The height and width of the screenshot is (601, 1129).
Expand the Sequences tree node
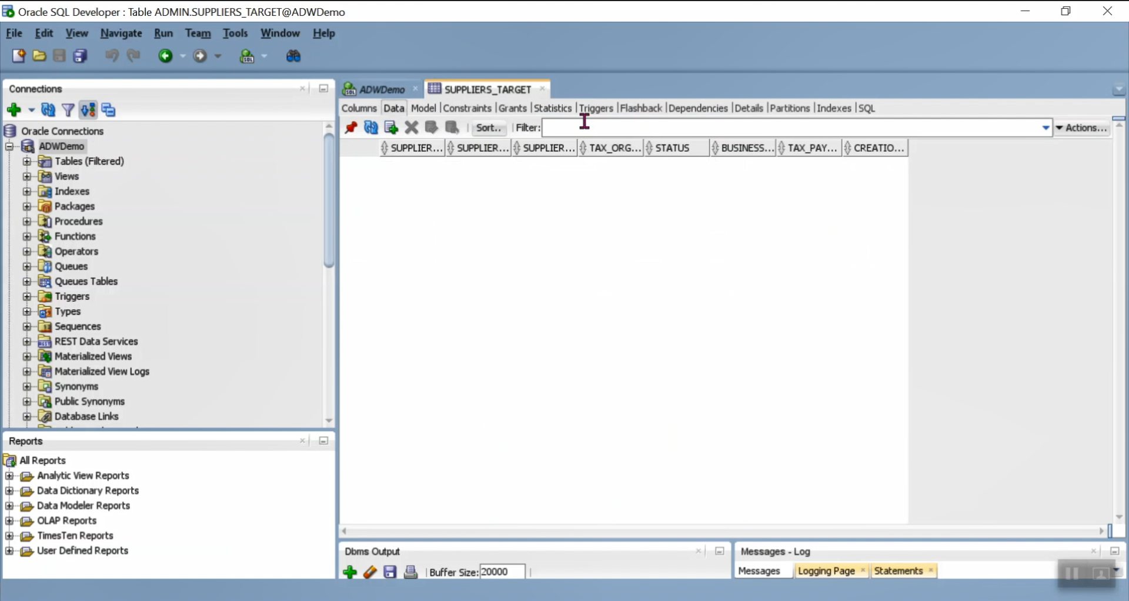[27, 326]
